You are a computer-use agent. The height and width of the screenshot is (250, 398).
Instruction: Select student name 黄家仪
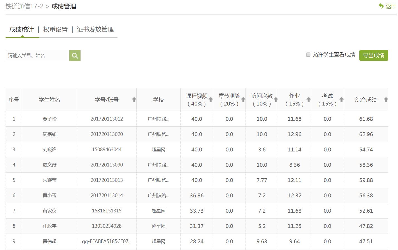click(x=50, y=211)
